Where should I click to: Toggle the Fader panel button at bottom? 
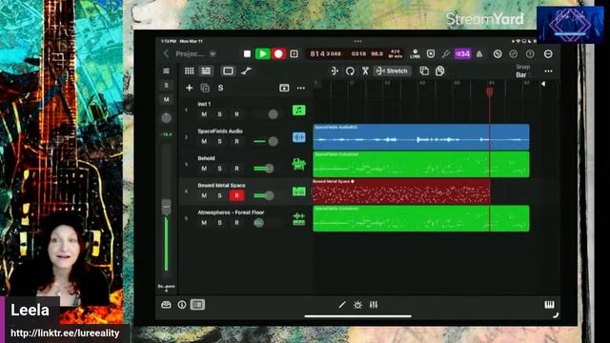pos(197,305)
